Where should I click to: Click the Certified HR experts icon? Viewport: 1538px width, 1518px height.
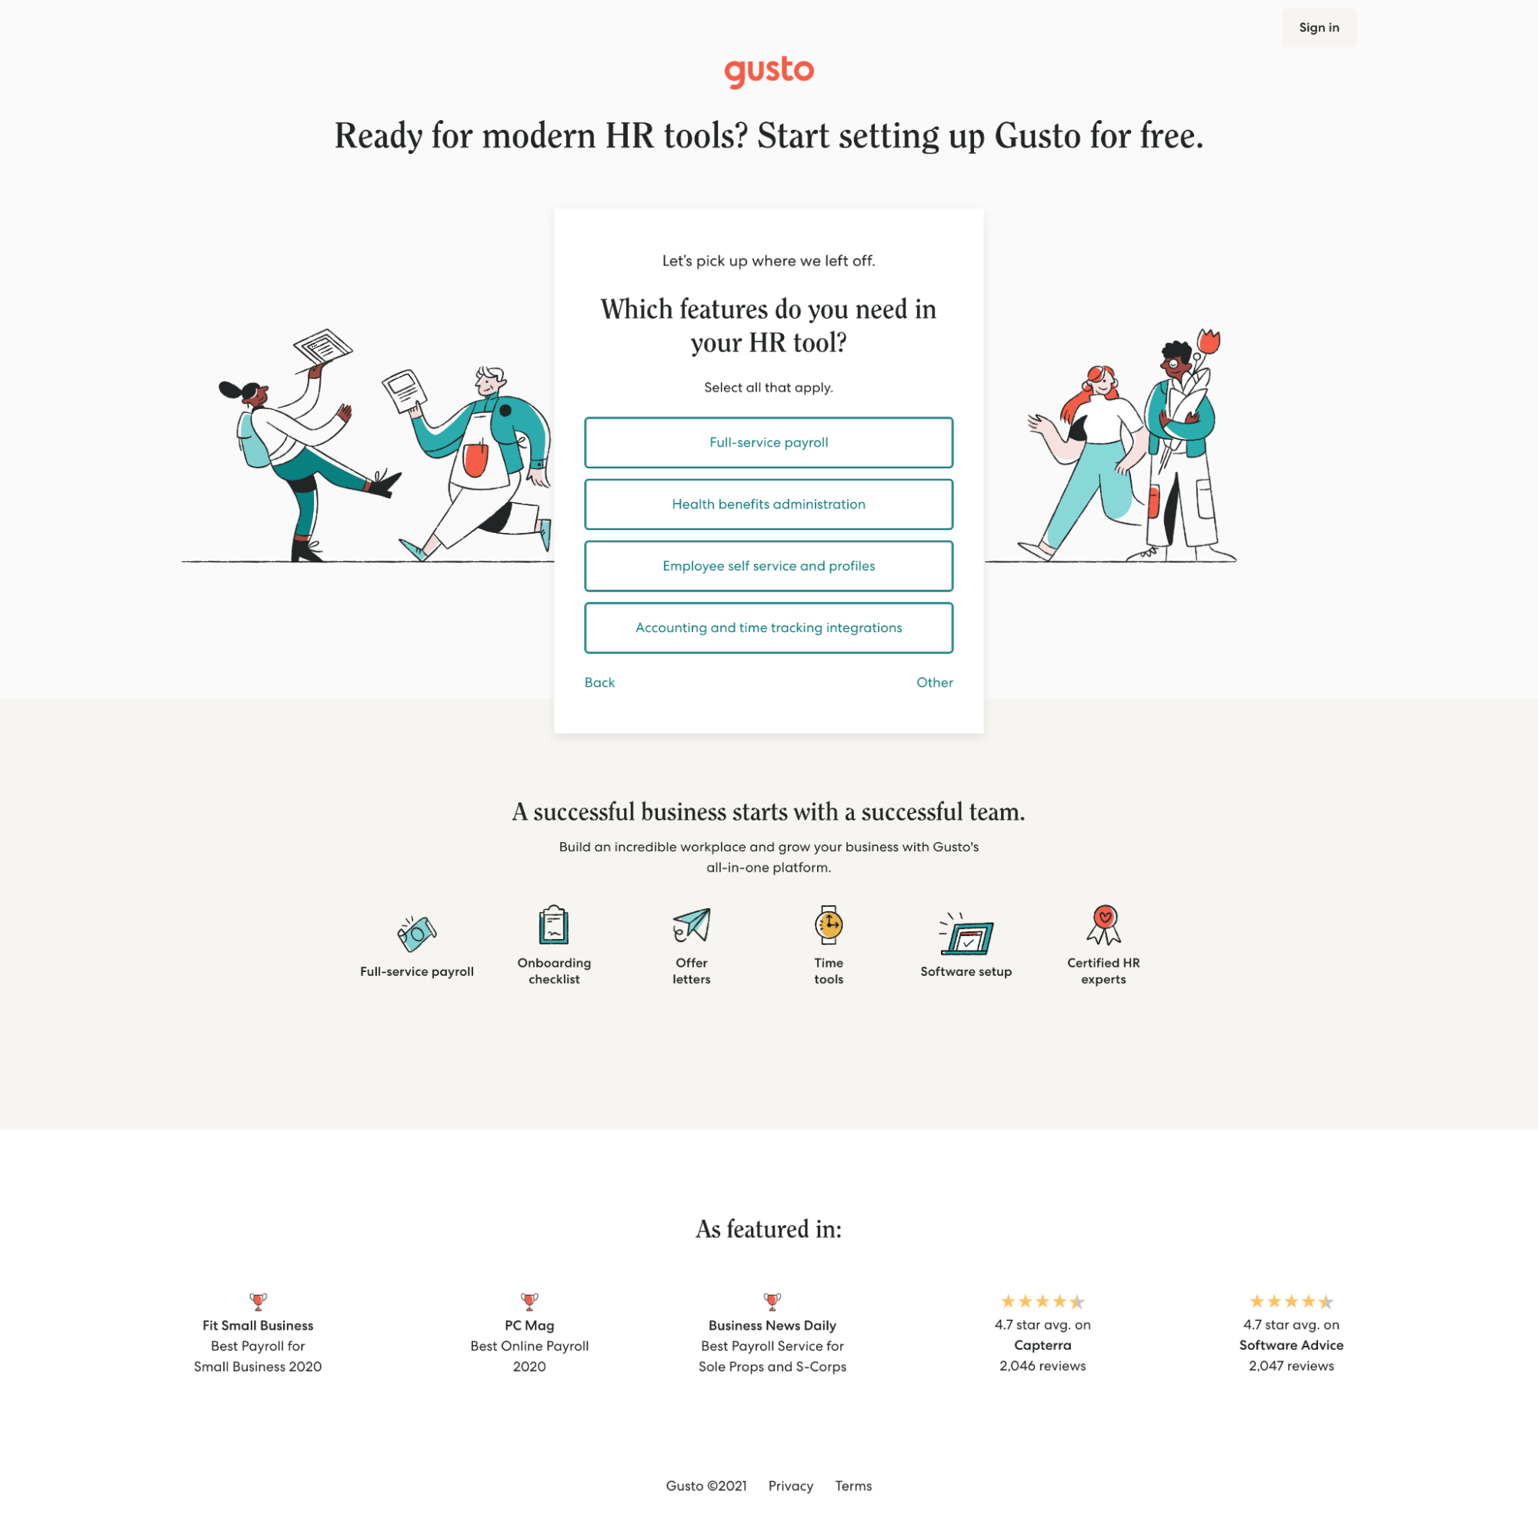[1104, 924]
